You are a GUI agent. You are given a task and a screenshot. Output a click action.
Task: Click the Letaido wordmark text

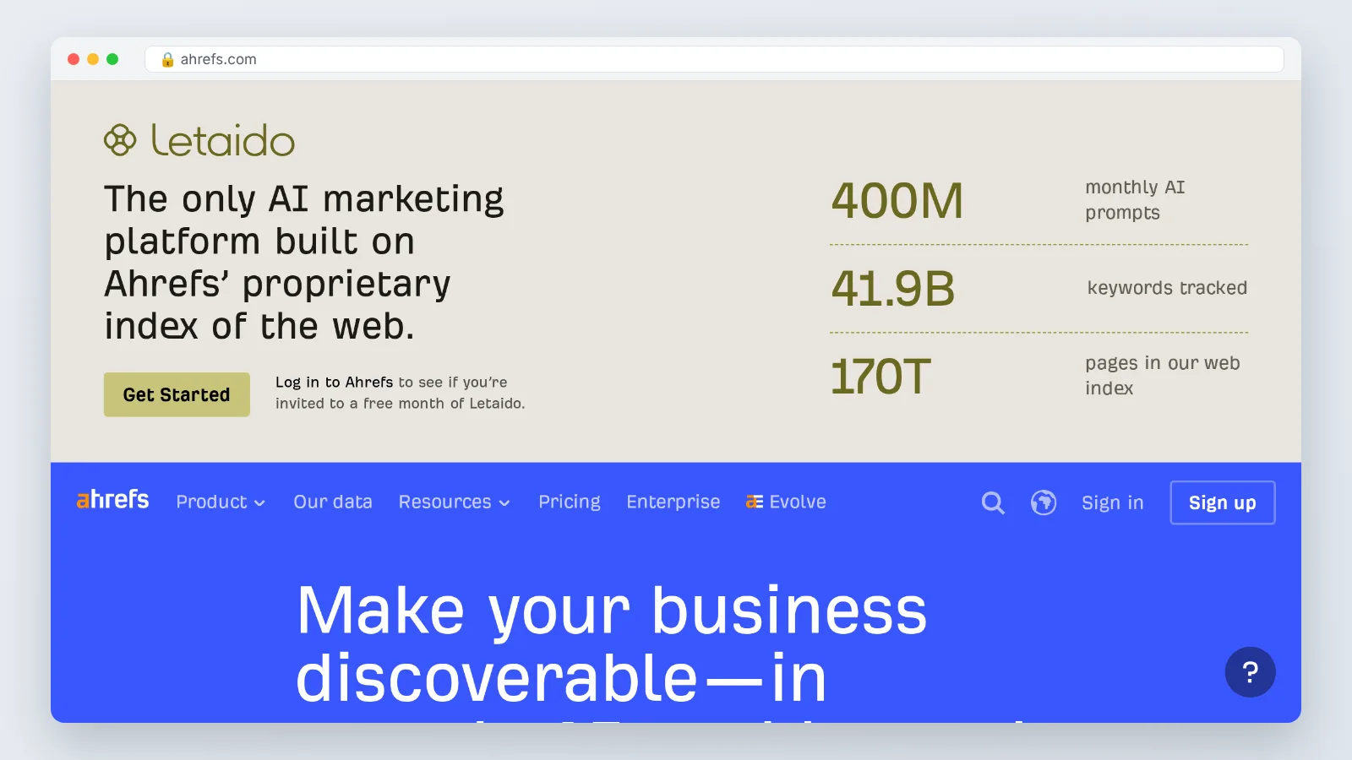tap(223, 140)
